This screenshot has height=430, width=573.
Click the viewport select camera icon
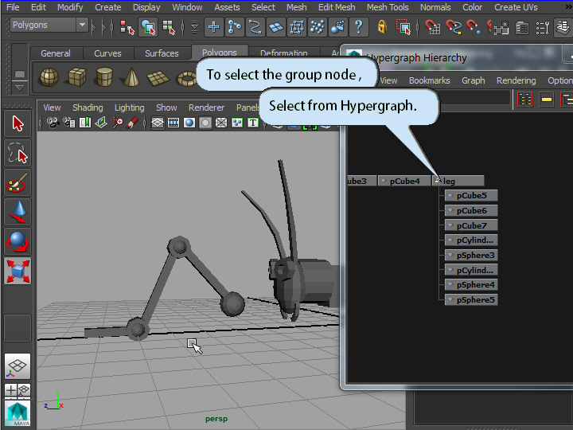(x=53, y=123)
